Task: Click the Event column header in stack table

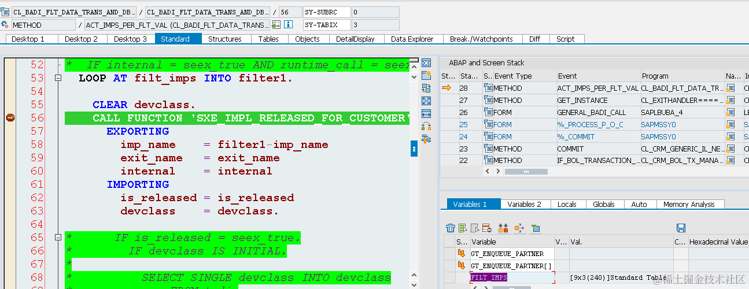Action: [x=598, y=76]
